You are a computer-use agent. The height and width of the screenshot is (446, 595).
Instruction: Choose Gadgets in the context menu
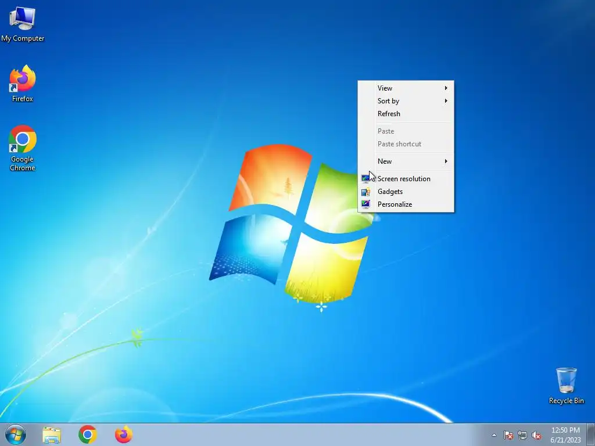click(x=406, y=192)
